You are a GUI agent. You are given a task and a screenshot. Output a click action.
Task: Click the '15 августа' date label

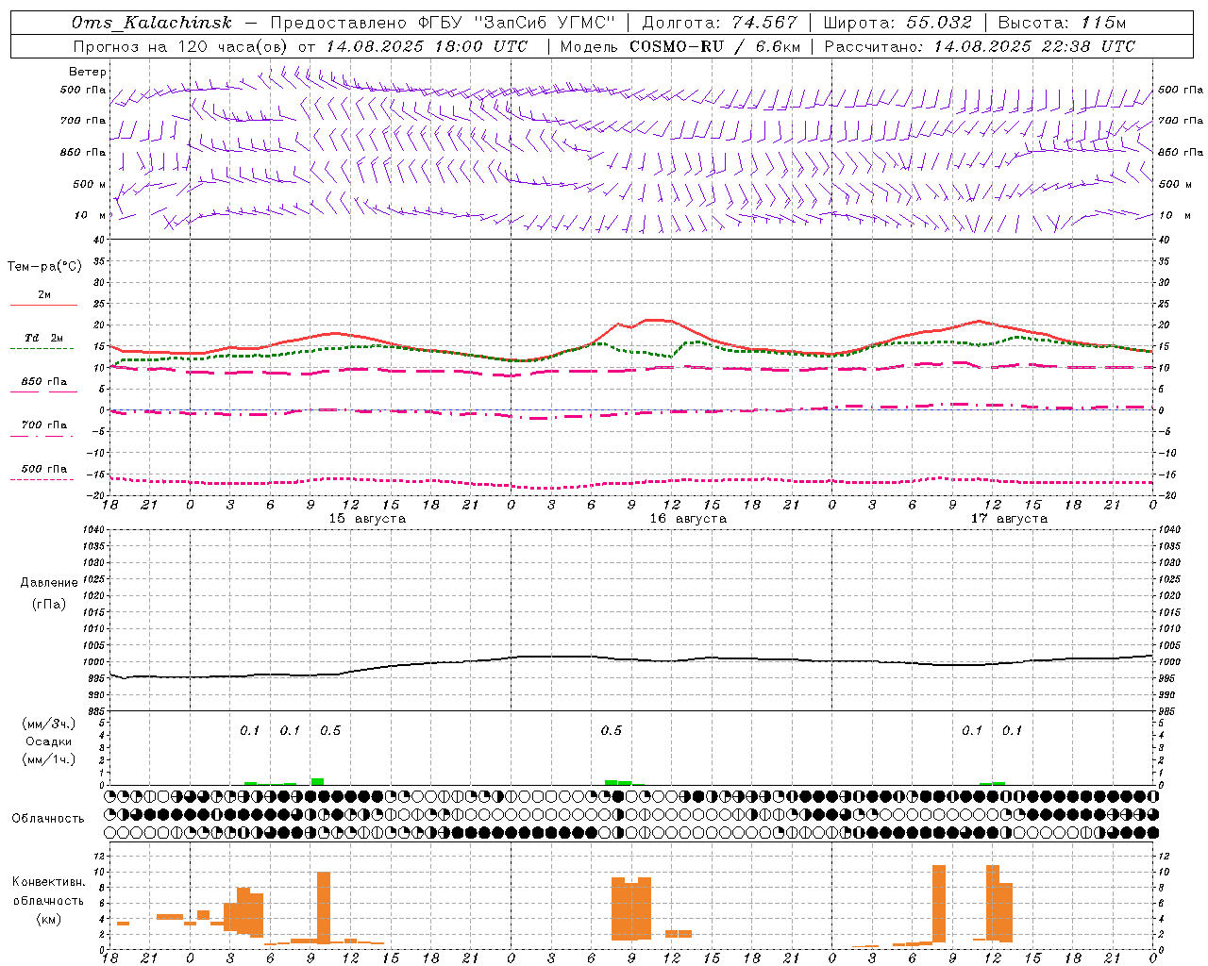[367, 519]
